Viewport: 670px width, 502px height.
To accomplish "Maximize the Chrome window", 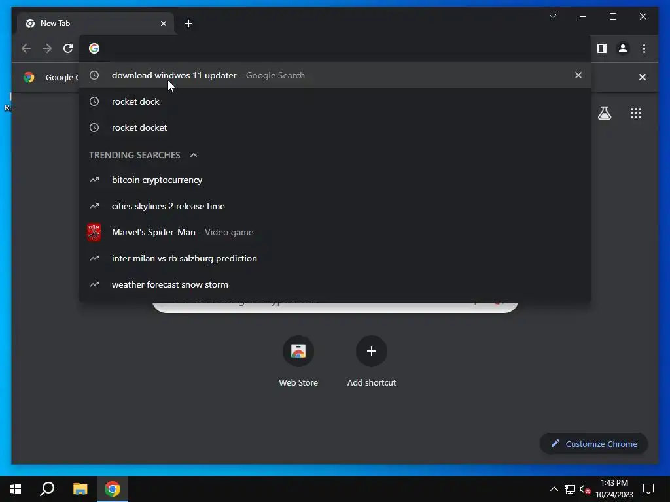I will coord(612,16).
